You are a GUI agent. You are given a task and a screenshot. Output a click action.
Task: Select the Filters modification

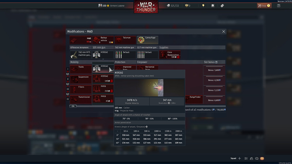pos(81,89)
